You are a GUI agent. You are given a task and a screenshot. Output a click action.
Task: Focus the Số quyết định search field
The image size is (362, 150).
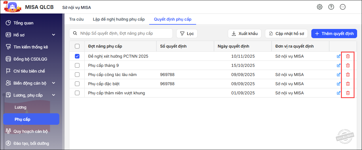click(124, 34)
